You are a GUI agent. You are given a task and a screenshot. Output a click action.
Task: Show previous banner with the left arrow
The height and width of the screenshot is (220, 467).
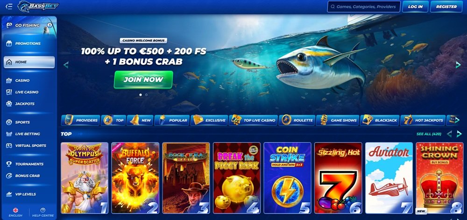click(66, 65)
